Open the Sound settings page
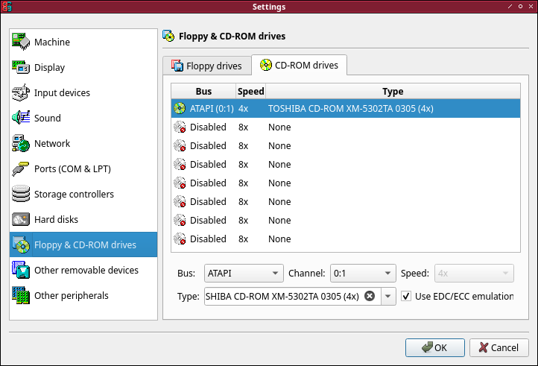The width and height of the screenshot is (538, 366). click(x=83, y=118)
